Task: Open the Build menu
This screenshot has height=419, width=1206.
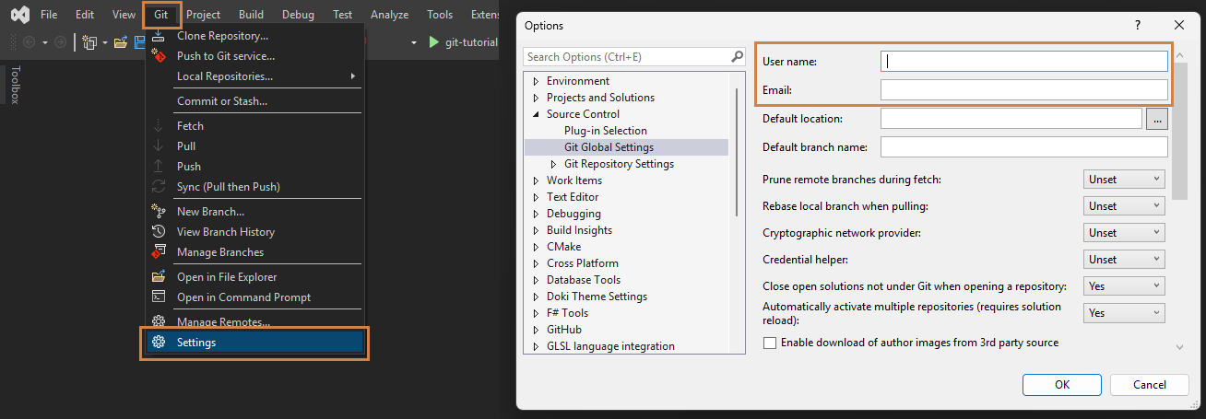Action: click(251, 15)
